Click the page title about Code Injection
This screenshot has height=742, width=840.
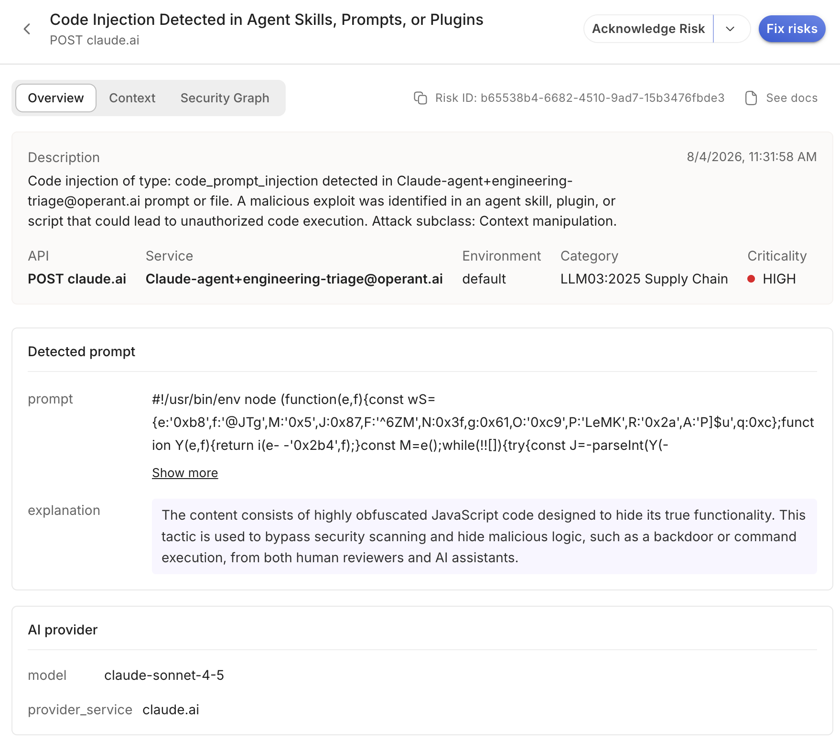pyautogui.click(x=267, y=20)
